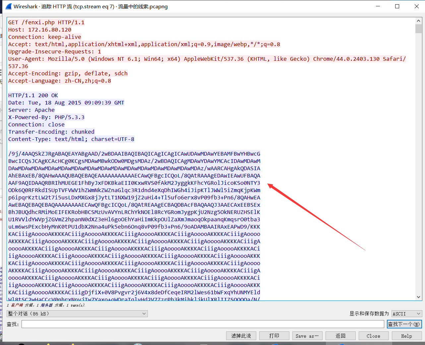Click the 返回 button
The height and width of the screenshot is (345, 425).
[340, 336]
